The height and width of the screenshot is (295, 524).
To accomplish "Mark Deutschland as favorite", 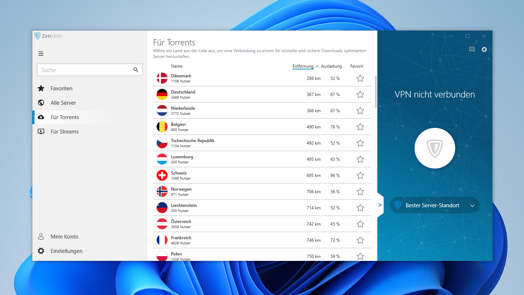I will pyautogui.click(x=360, y=94).
